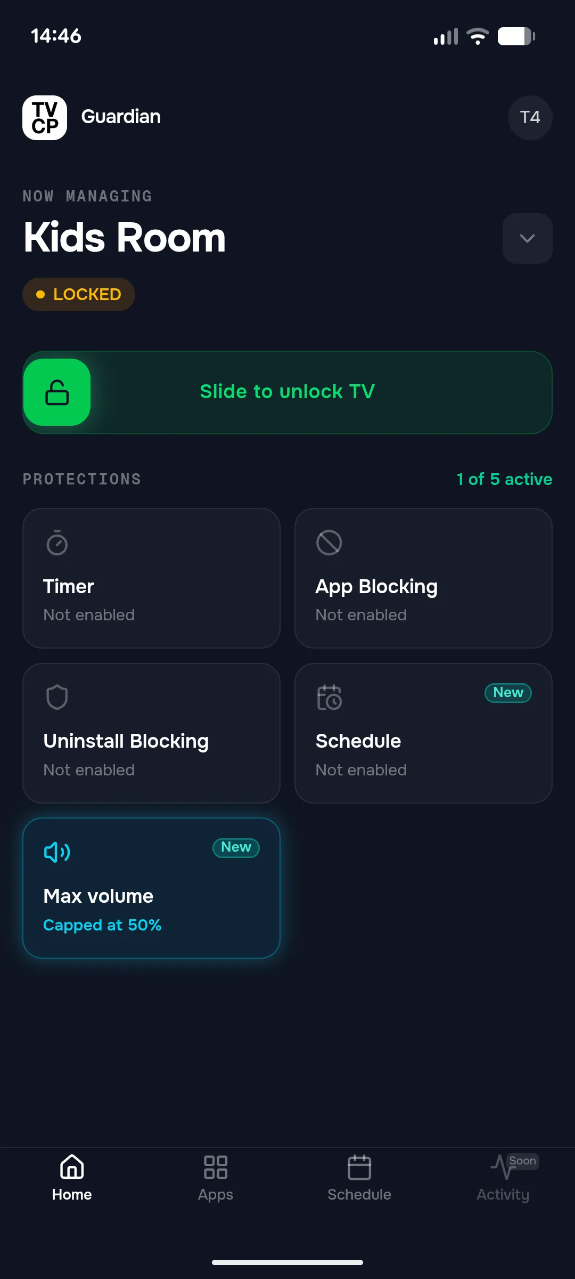Open the T4 profile avatar
Viewport: 575px width, 1279px height.
[x=530, y=118]
